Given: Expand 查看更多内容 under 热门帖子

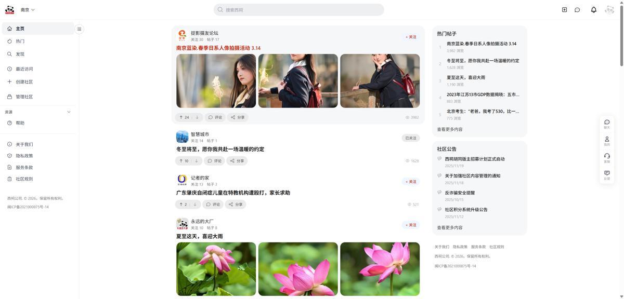Looking at the screenshot, I should [450, 129].
